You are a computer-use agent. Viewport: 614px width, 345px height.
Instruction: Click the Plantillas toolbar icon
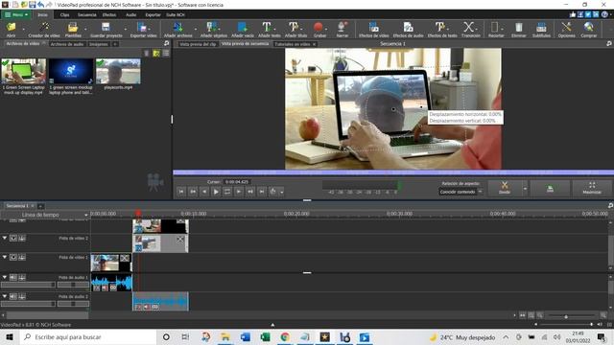coord(73,27)
